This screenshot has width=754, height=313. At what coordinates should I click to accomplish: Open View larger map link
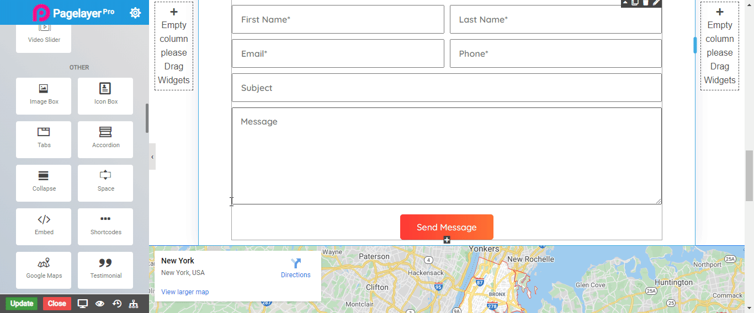click(x=185, y=292)
